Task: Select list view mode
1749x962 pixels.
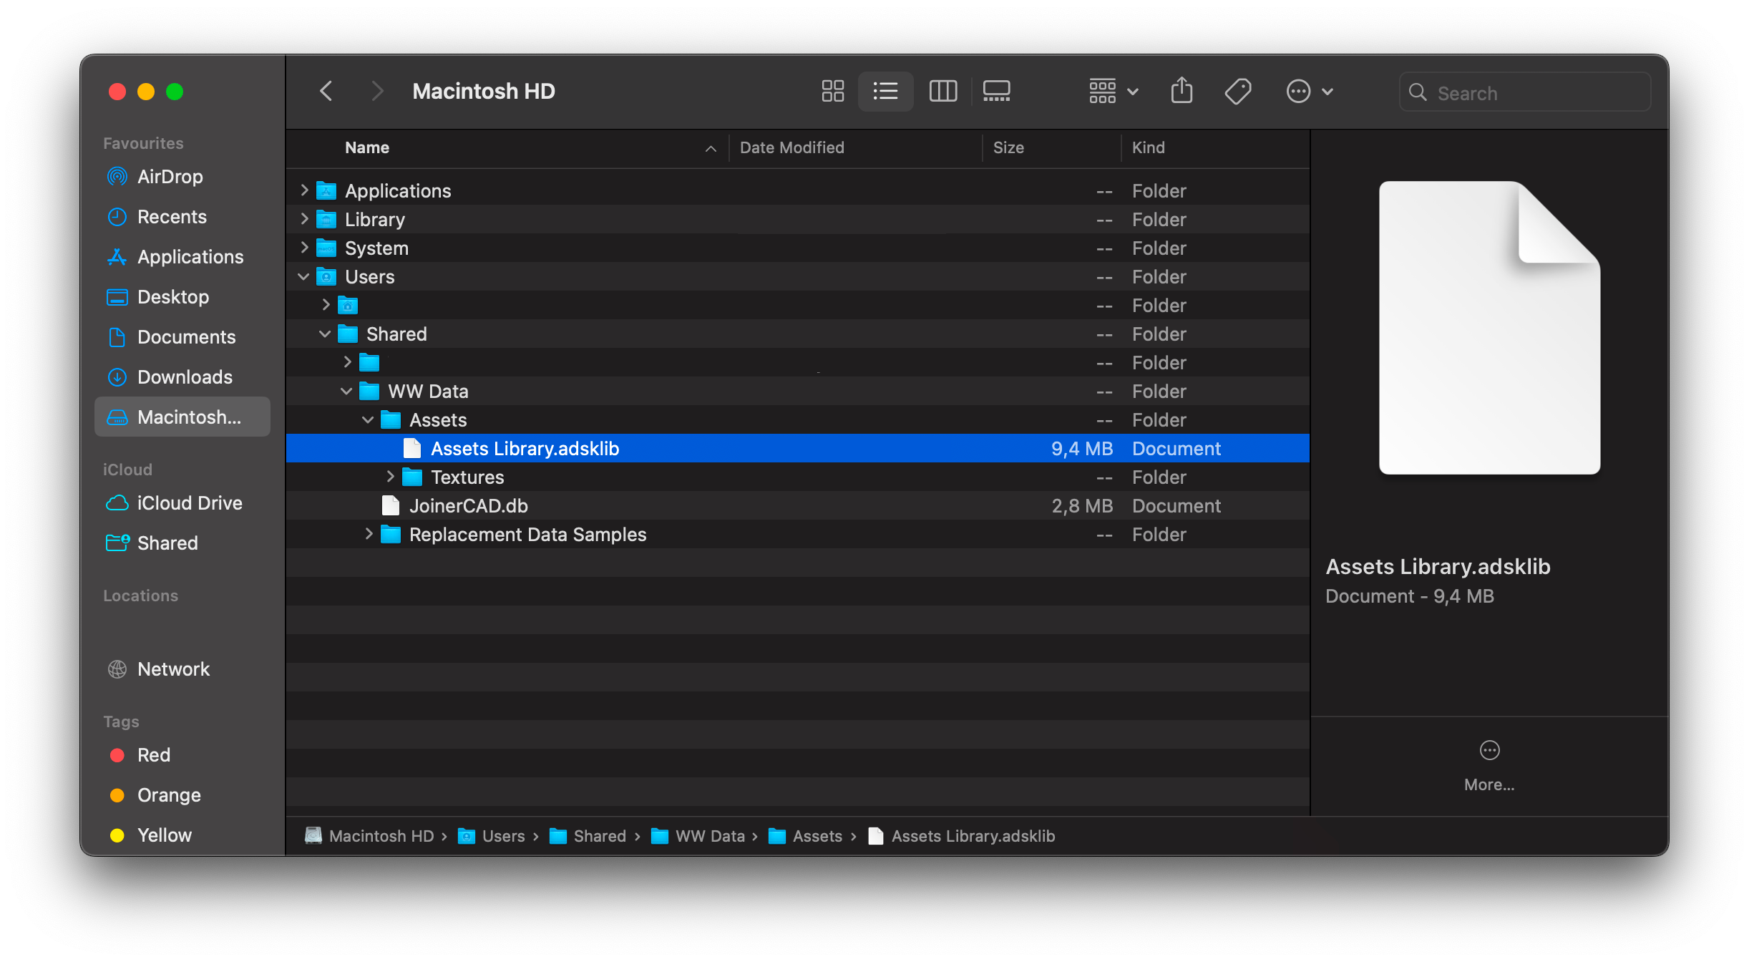Action: click(885, 92)
